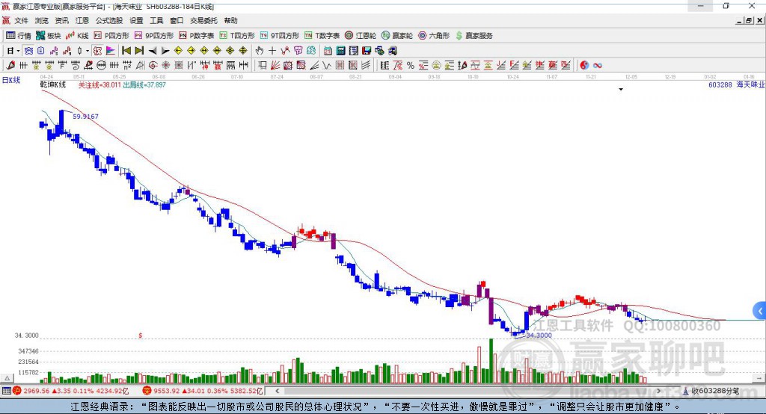Click the blue infinity symbol icon

click(x=598, y=66)
